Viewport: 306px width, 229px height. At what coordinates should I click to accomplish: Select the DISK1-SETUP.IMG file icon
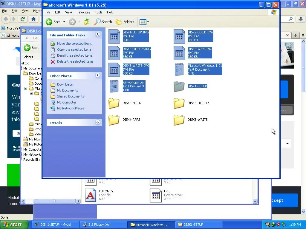pyautogui.click(x=114, y=36)
